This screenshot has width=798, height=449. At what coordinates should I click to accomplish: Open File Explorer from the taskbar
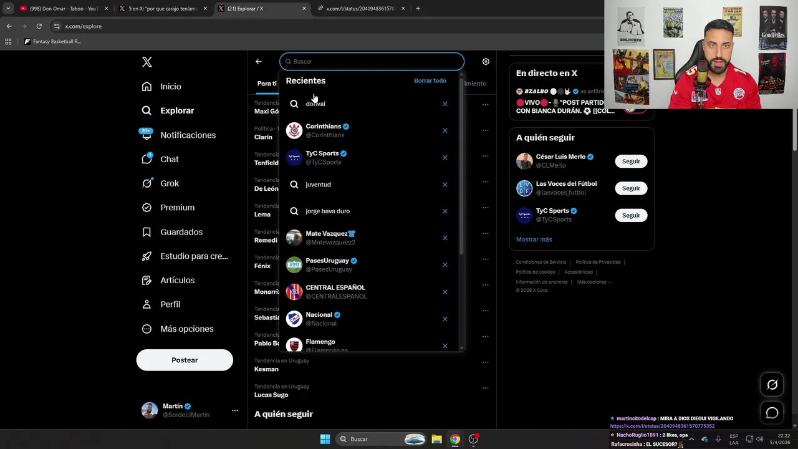[x=436, y=439]
